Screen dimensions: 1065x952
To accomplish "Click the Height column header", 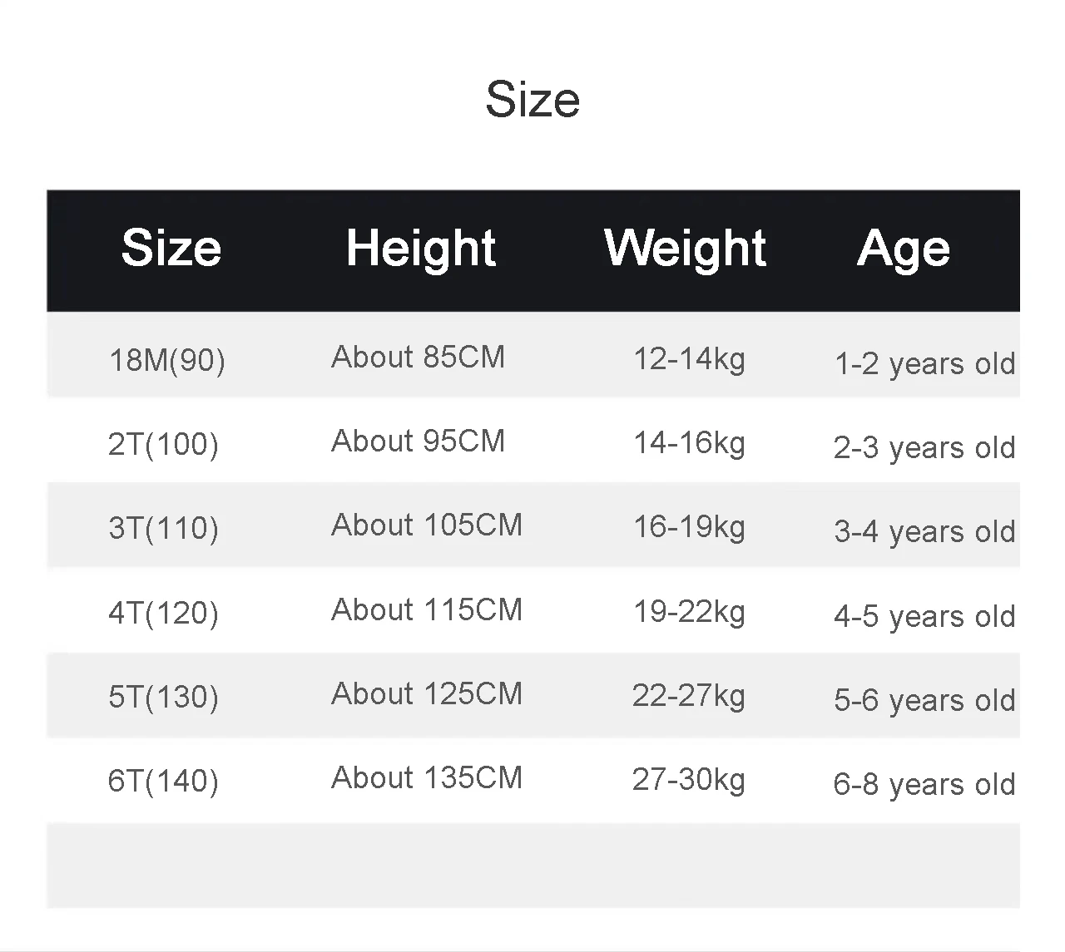I will pos(421,248).
